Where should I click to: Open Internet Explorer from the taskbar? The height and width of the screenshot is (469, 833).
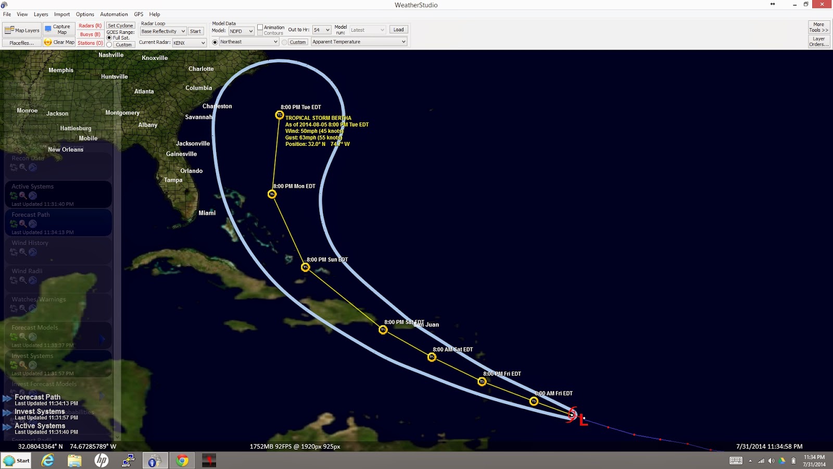coord(48,460)
